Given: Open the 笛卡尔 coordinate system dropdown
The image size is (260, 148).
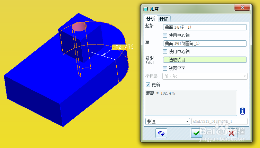Looking at the screenshot, I should tap(205, 76).
